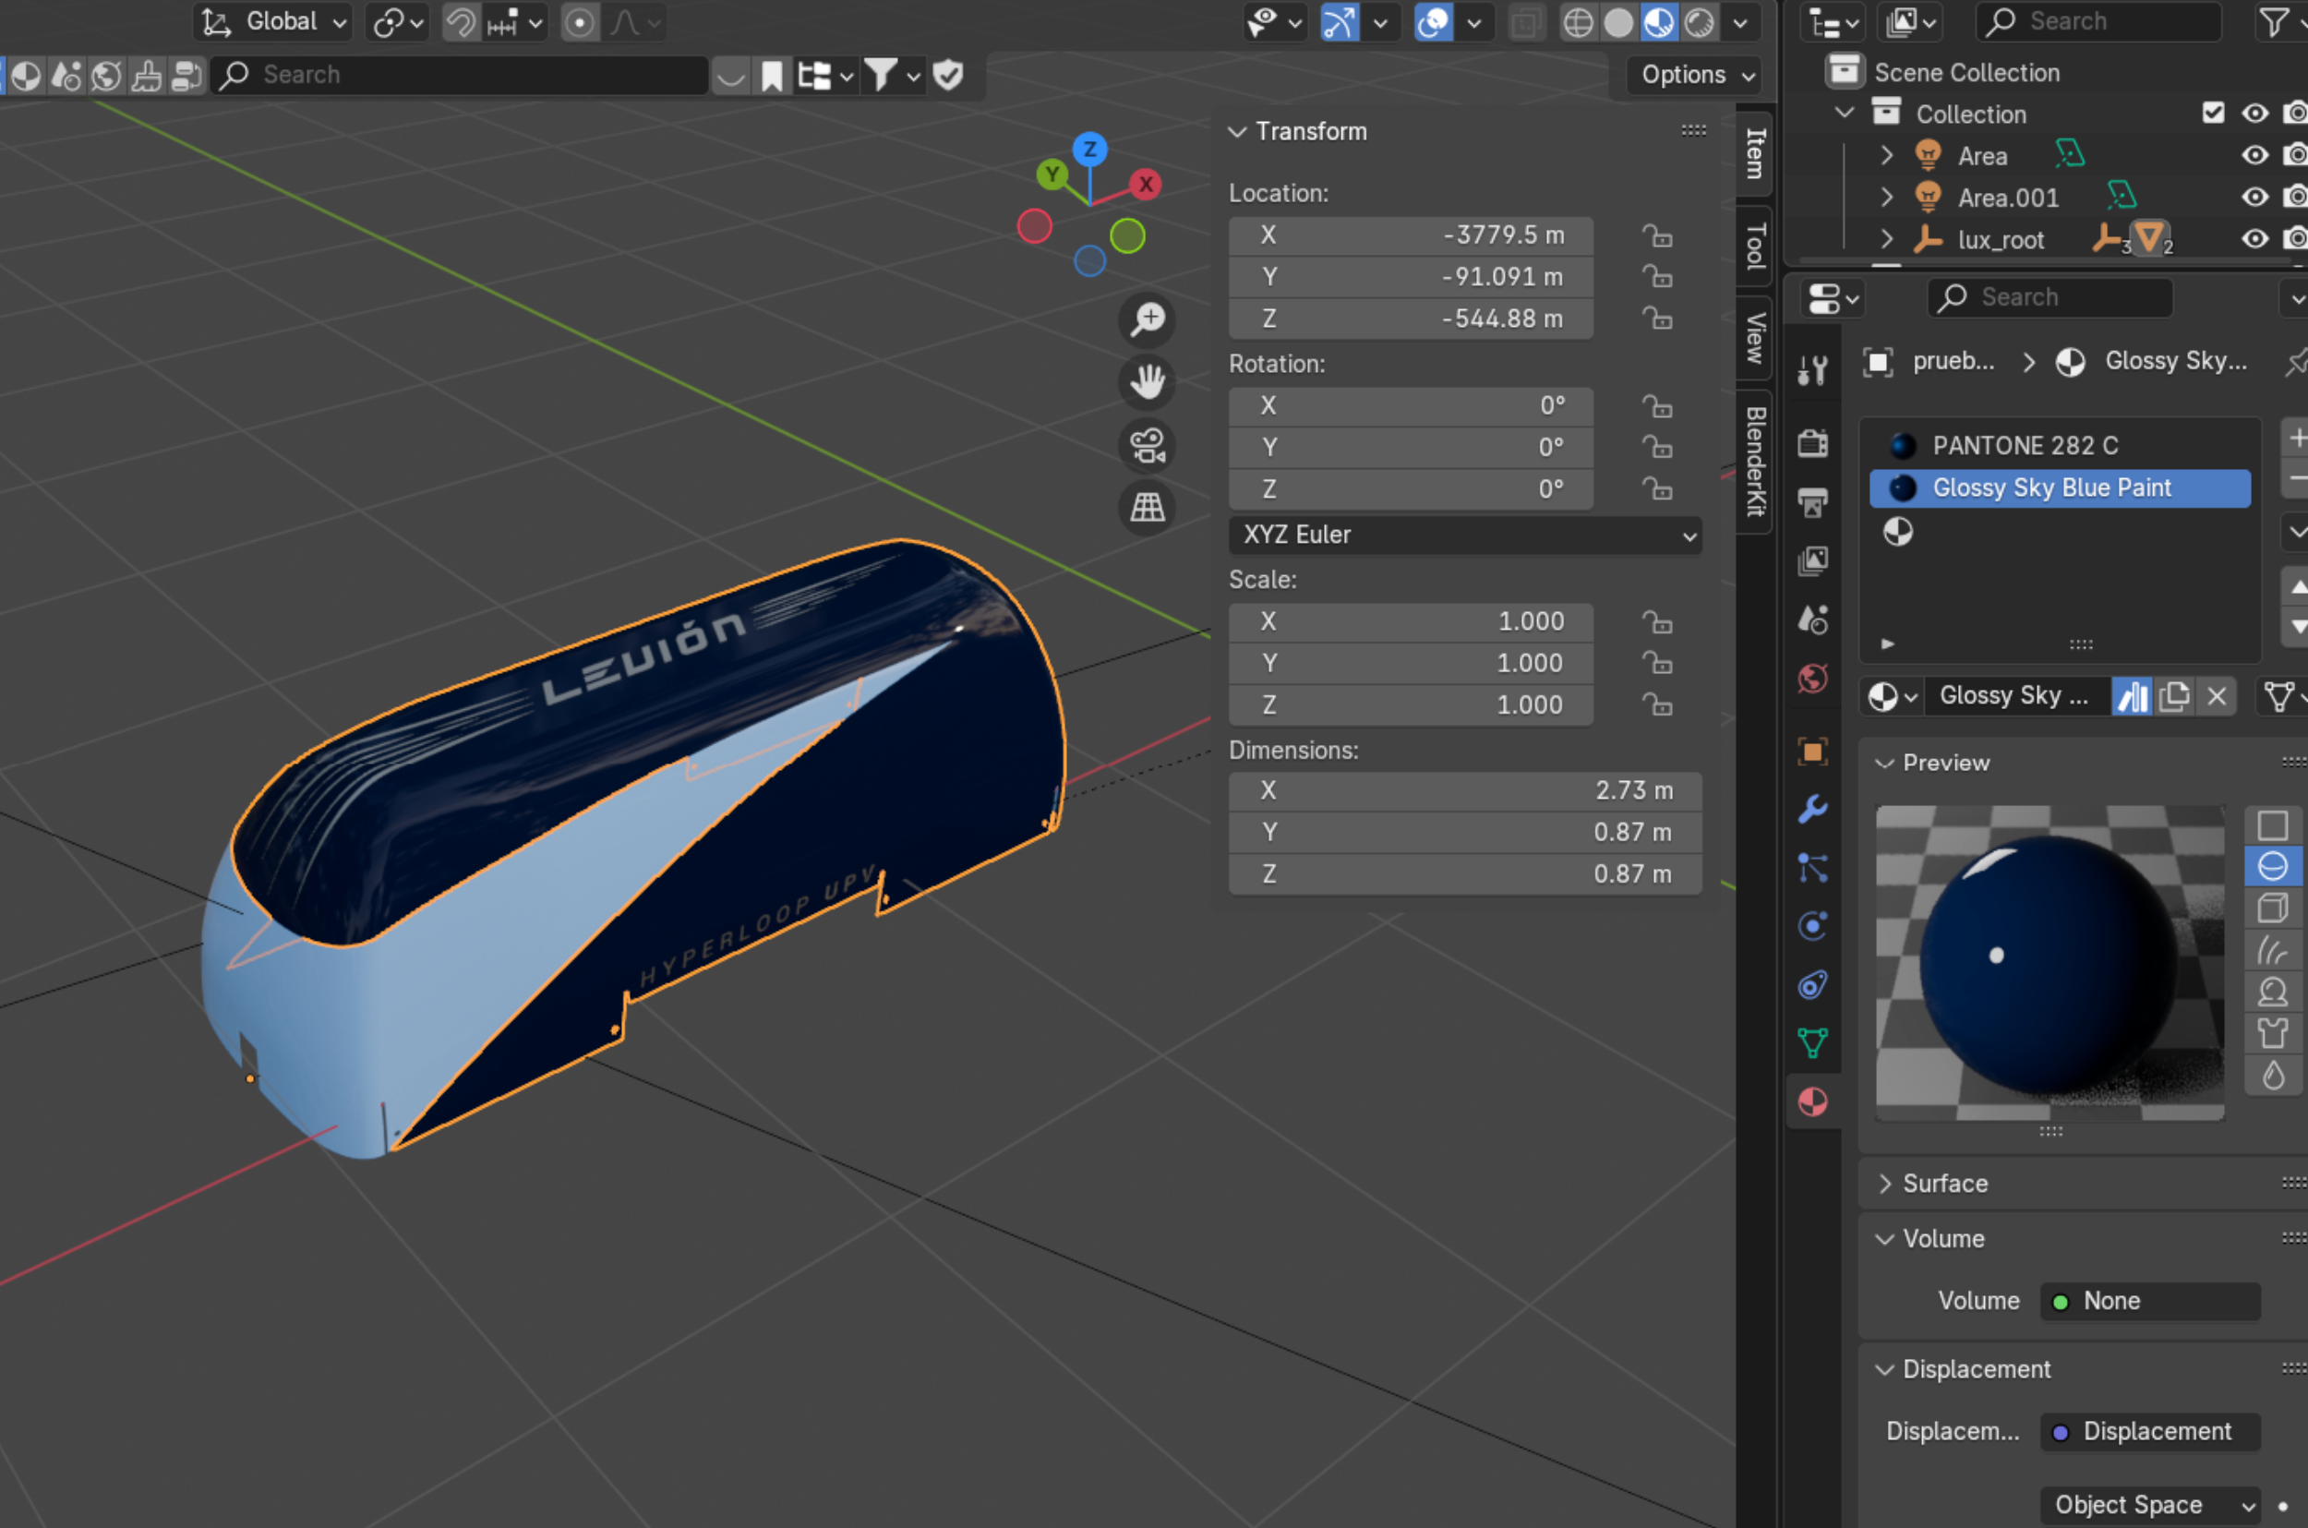Screen dimensions: 2308x1528
Task: Open the Output properties tab
Action: [x=1812, y=503]
